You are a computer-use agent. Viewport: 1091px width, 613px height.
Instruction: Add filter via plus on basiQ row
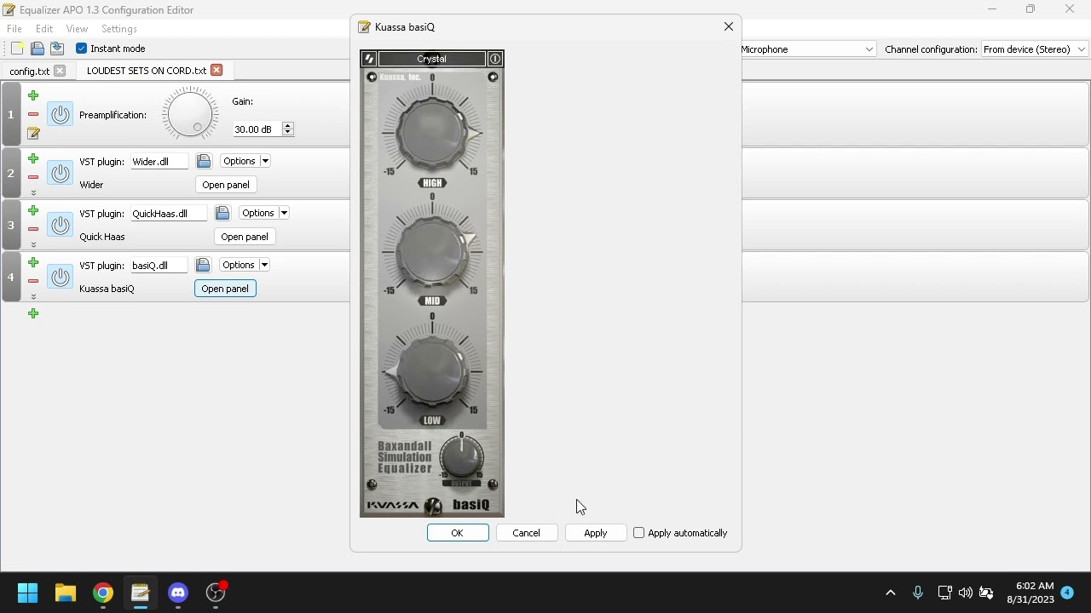pos(33,262)
